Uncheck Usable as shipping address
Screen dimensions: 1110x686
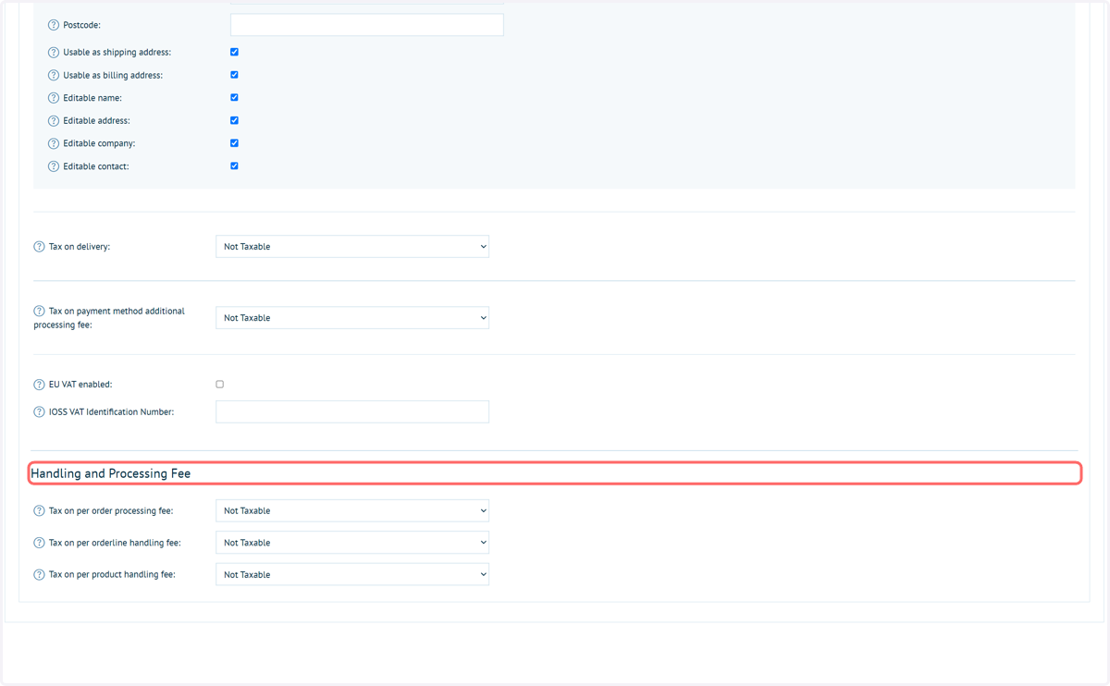(x=234, y=52)
